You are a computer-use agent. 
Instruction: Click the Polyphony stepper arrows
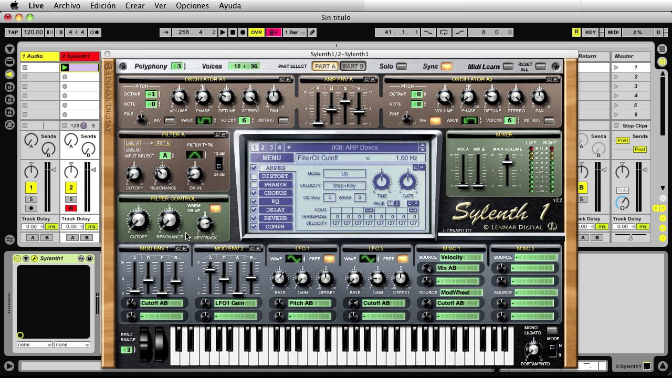pos(185,66)
